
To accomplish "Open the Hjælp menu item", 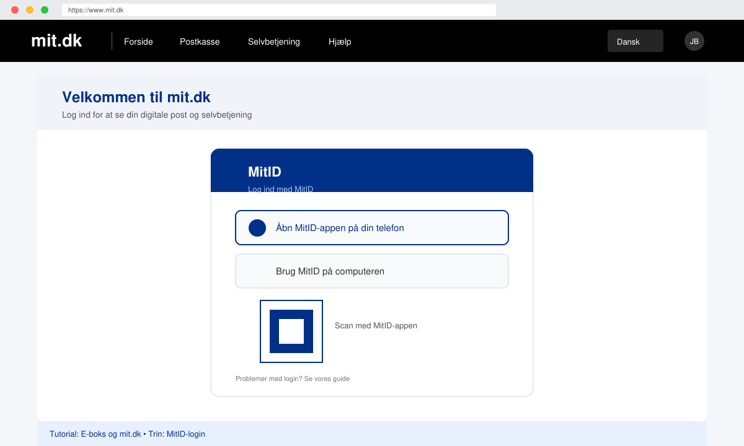I will coord(340,42).
